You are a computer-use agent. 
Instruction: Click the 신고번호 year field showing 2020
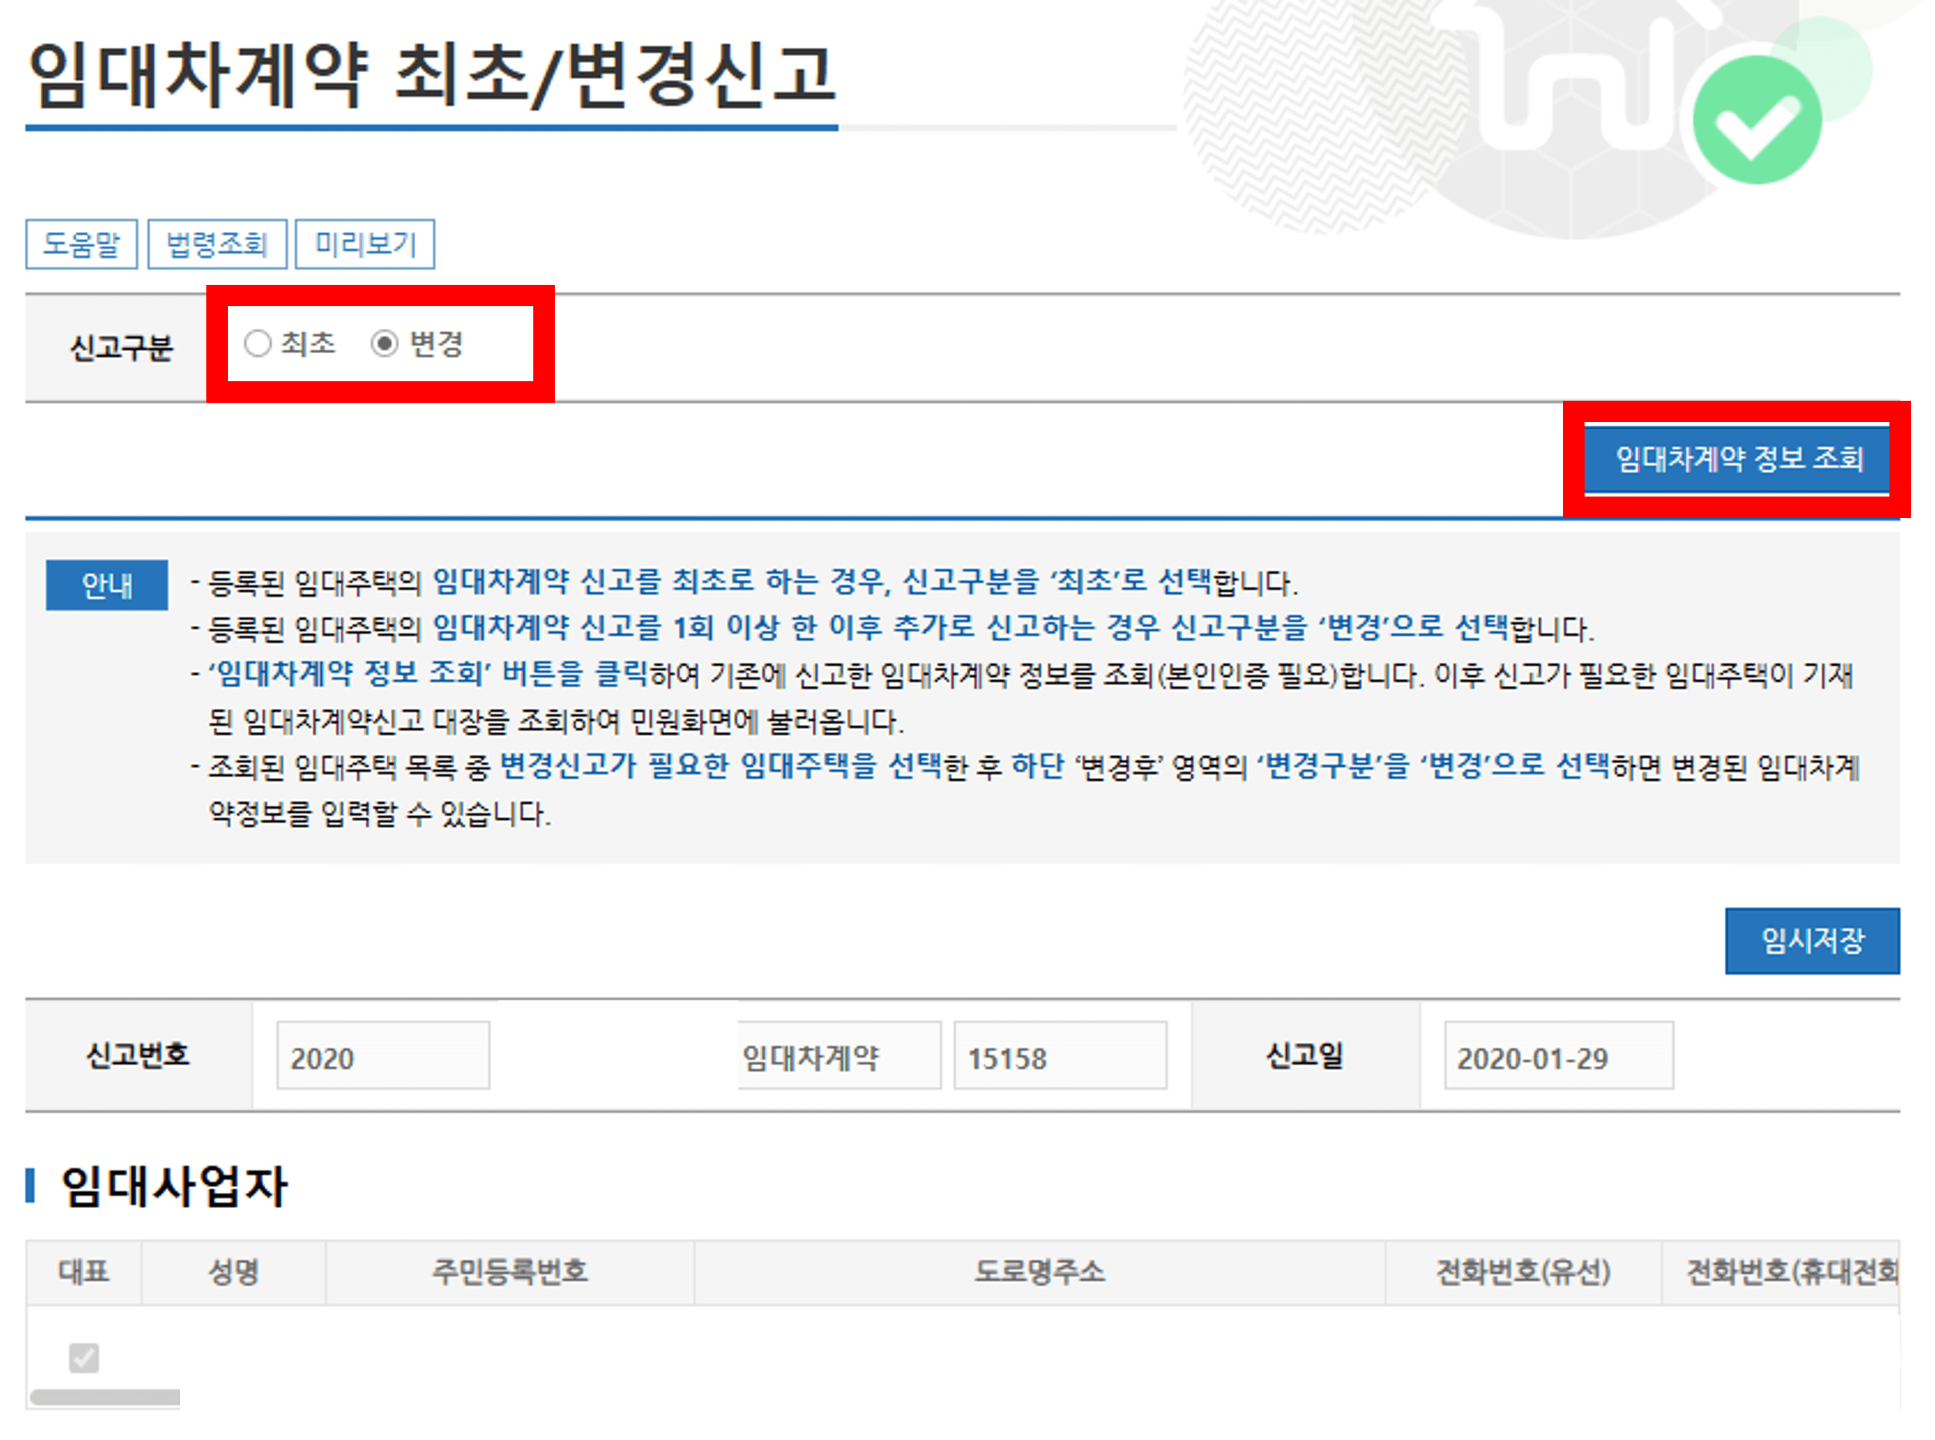pos(383,1057)
